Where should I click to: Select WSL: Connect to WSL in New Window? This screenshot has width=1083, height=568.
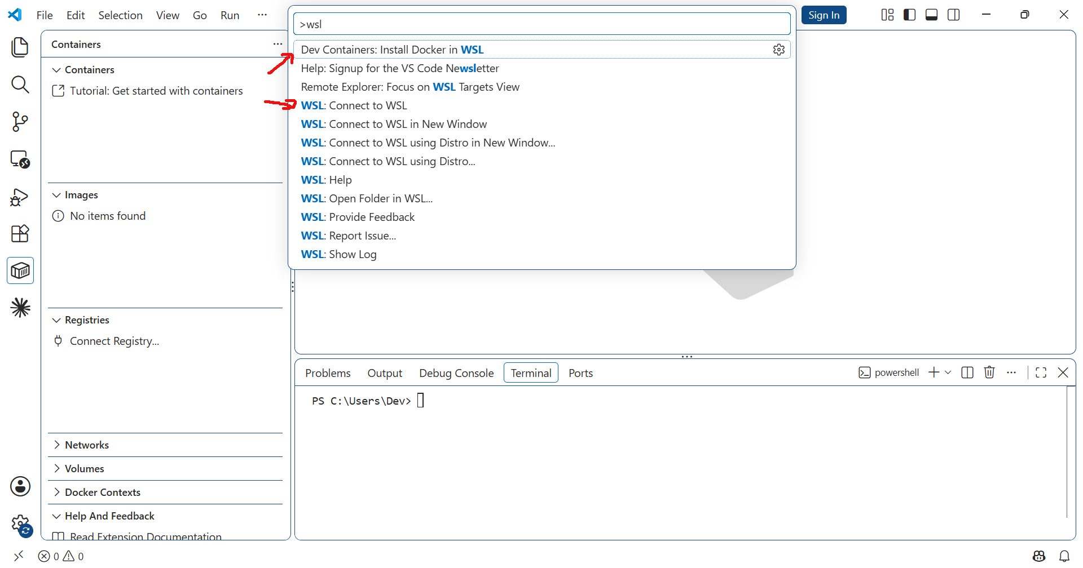click(541, 124)
